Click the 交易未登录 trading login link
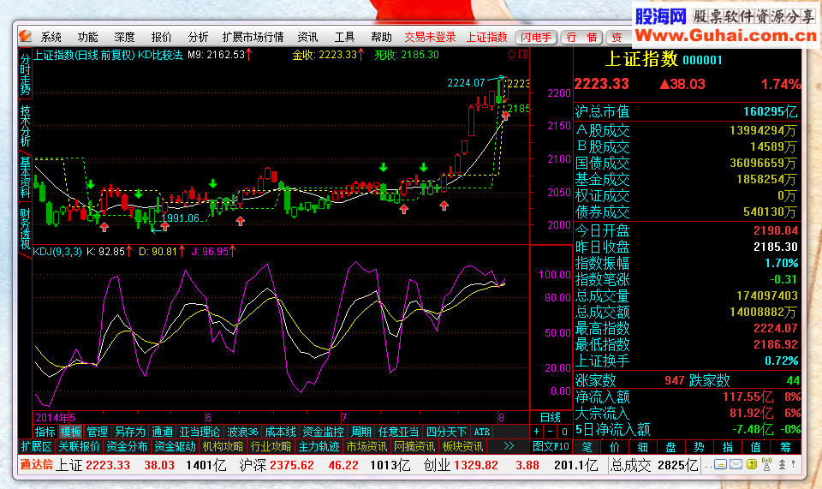822x489 pixels. click(x=430, y=37)
